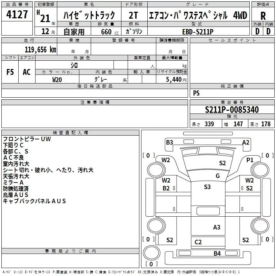Click the D grade under 外装

coord(257,31)
